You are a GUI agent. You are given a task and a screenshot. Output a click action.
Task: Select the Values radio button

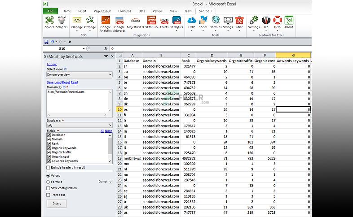[48, 176]
